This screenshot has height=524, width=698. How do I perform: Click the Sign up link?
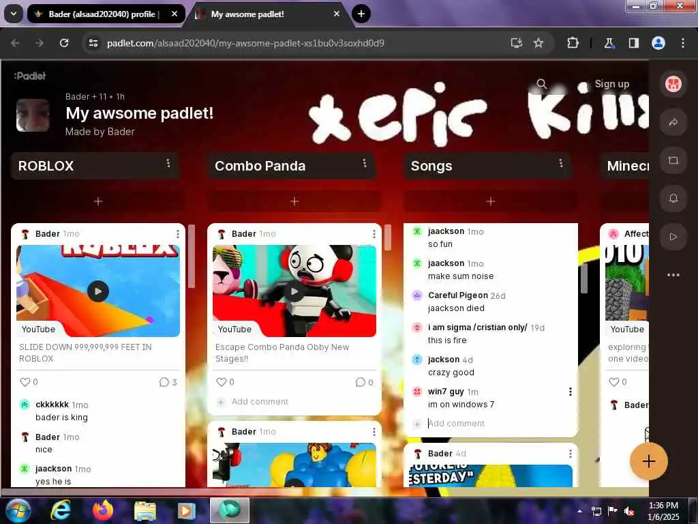pos(612,84)
